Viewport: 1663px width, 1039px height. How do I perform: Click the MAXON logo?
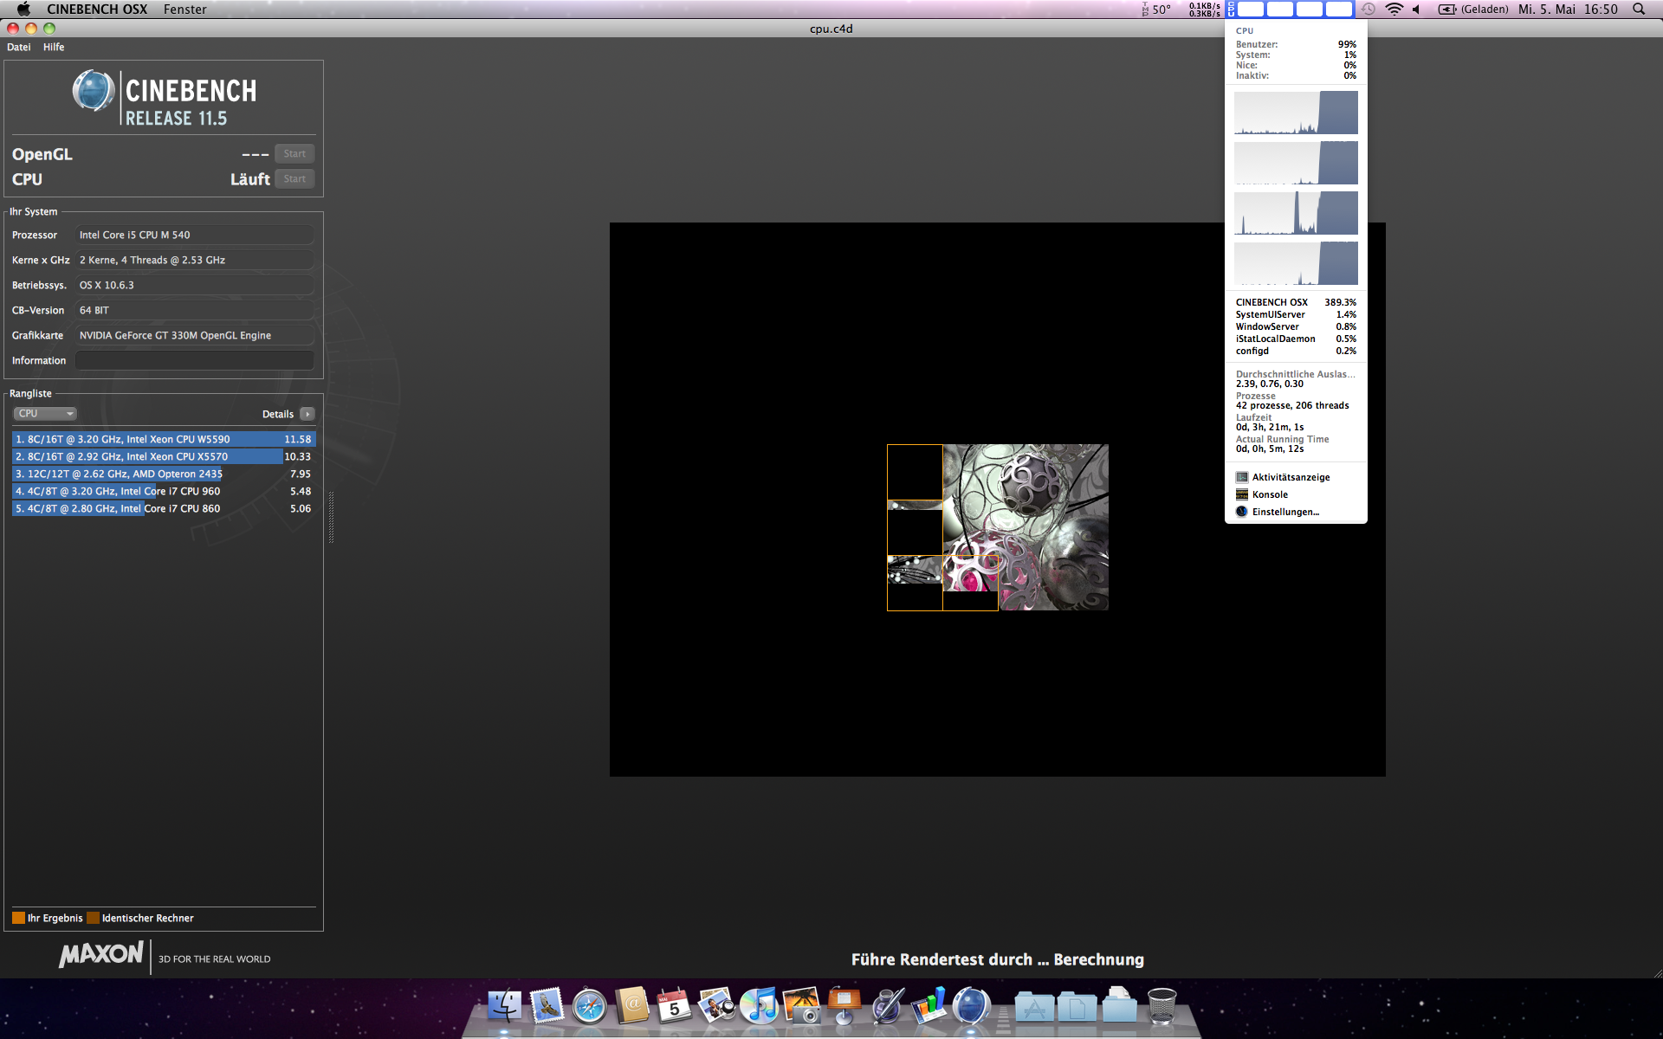pos(101,954)
